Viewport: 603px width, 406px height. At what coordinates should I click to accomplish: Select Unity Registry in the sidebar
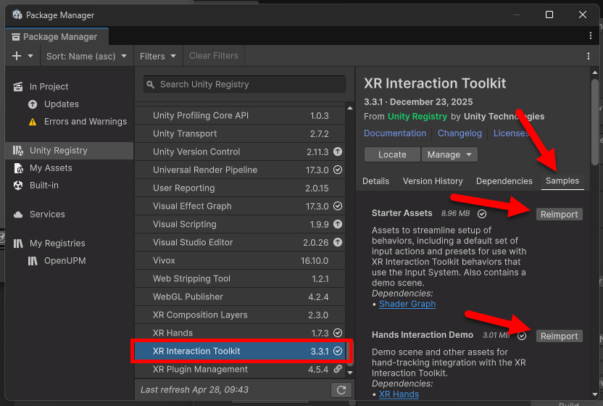(70, 151)
